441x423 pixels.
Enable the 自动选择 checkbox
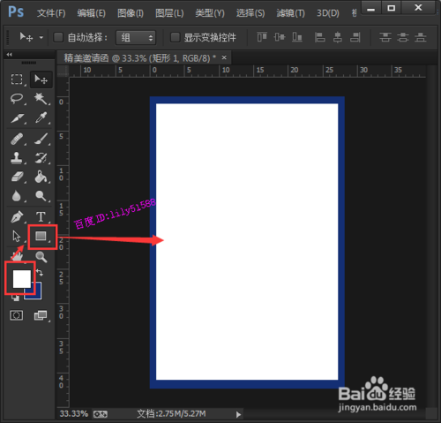coord(58,37)
